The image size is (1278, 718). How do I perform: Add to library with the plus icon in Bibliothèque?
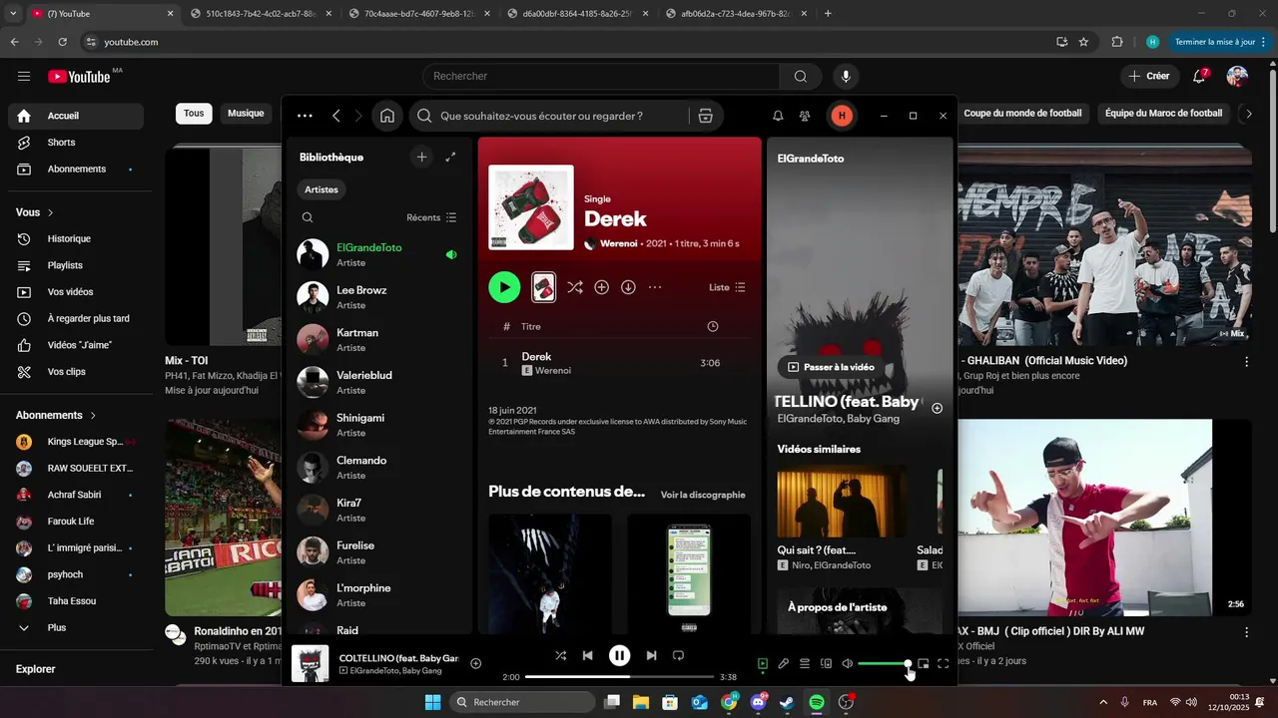tap(421, 157)
